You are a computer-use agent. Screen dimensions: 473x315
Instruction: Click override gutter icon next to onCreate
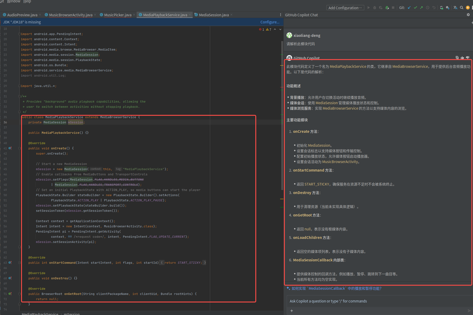[x=10, y=148]
